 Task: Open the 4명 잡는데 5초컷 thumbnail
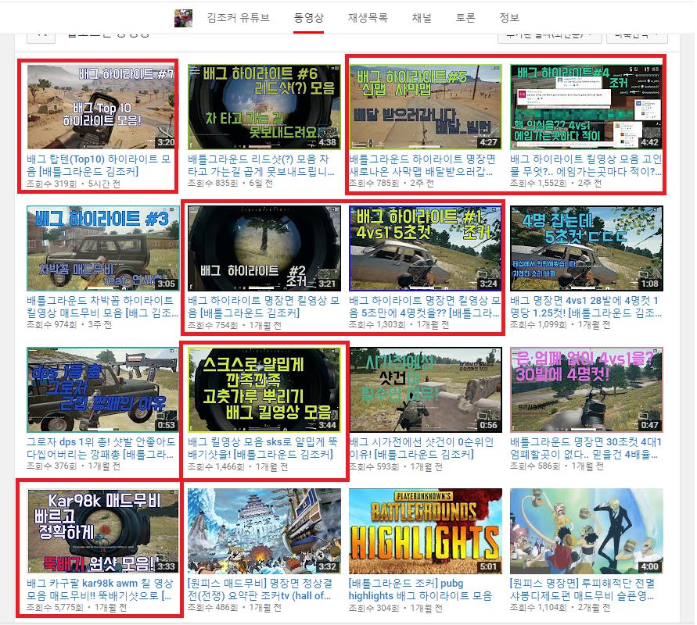pos(586,248)
